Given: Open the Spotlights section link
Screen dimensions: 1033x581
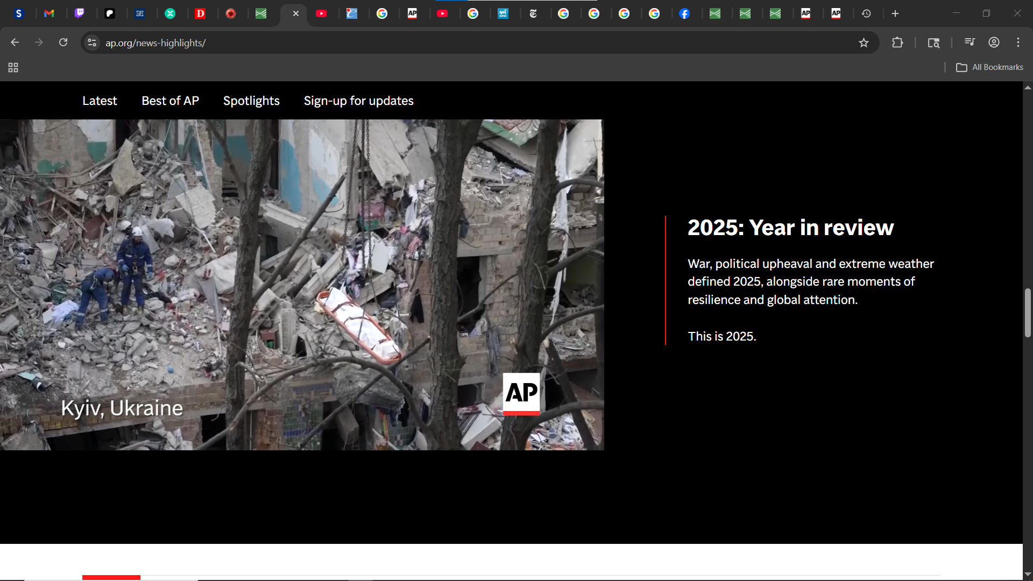Looking at the screenshot, I should [251, 101].
